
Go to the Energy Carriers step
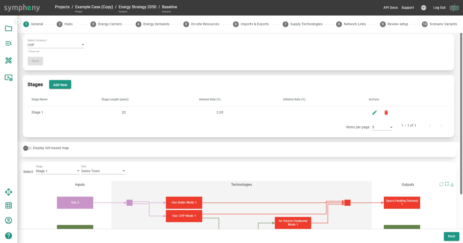(106, 24)
